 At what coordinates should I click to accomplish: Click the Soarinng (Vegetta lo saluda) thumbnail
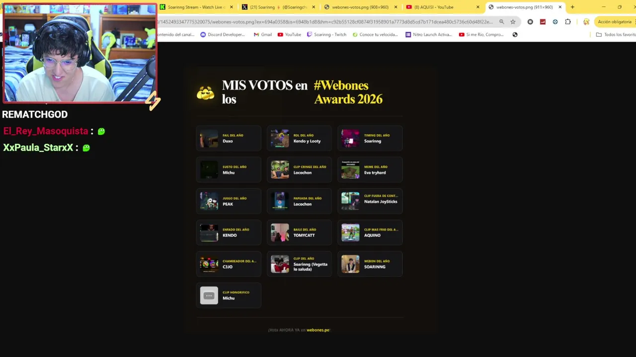point(280,264)
